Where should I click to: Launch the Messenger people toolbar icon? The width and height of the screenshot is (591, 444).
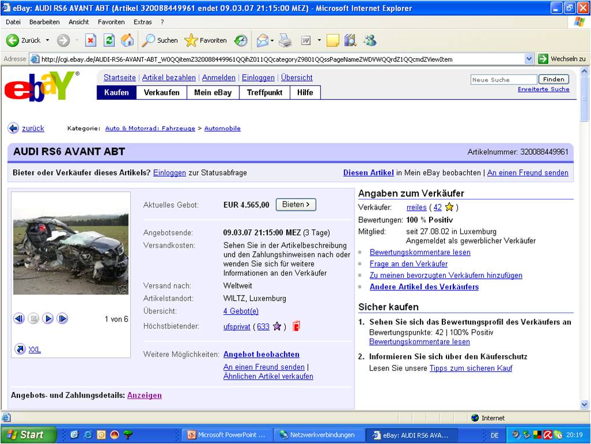370,40
